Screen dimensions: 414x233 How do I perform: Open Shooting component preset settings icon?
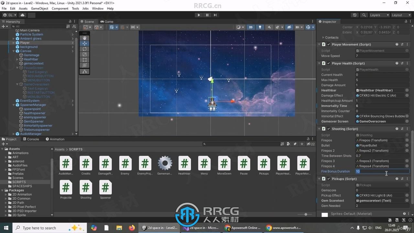402,129
